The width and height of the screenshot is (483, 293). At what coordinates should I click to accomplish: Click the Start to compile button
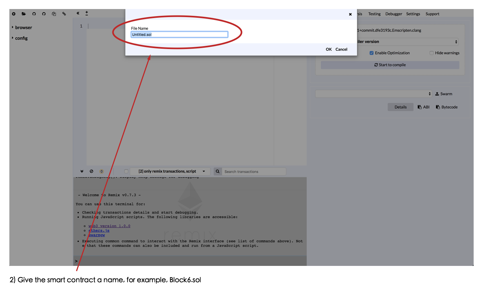pyautogui.click(x=390, y=65)
